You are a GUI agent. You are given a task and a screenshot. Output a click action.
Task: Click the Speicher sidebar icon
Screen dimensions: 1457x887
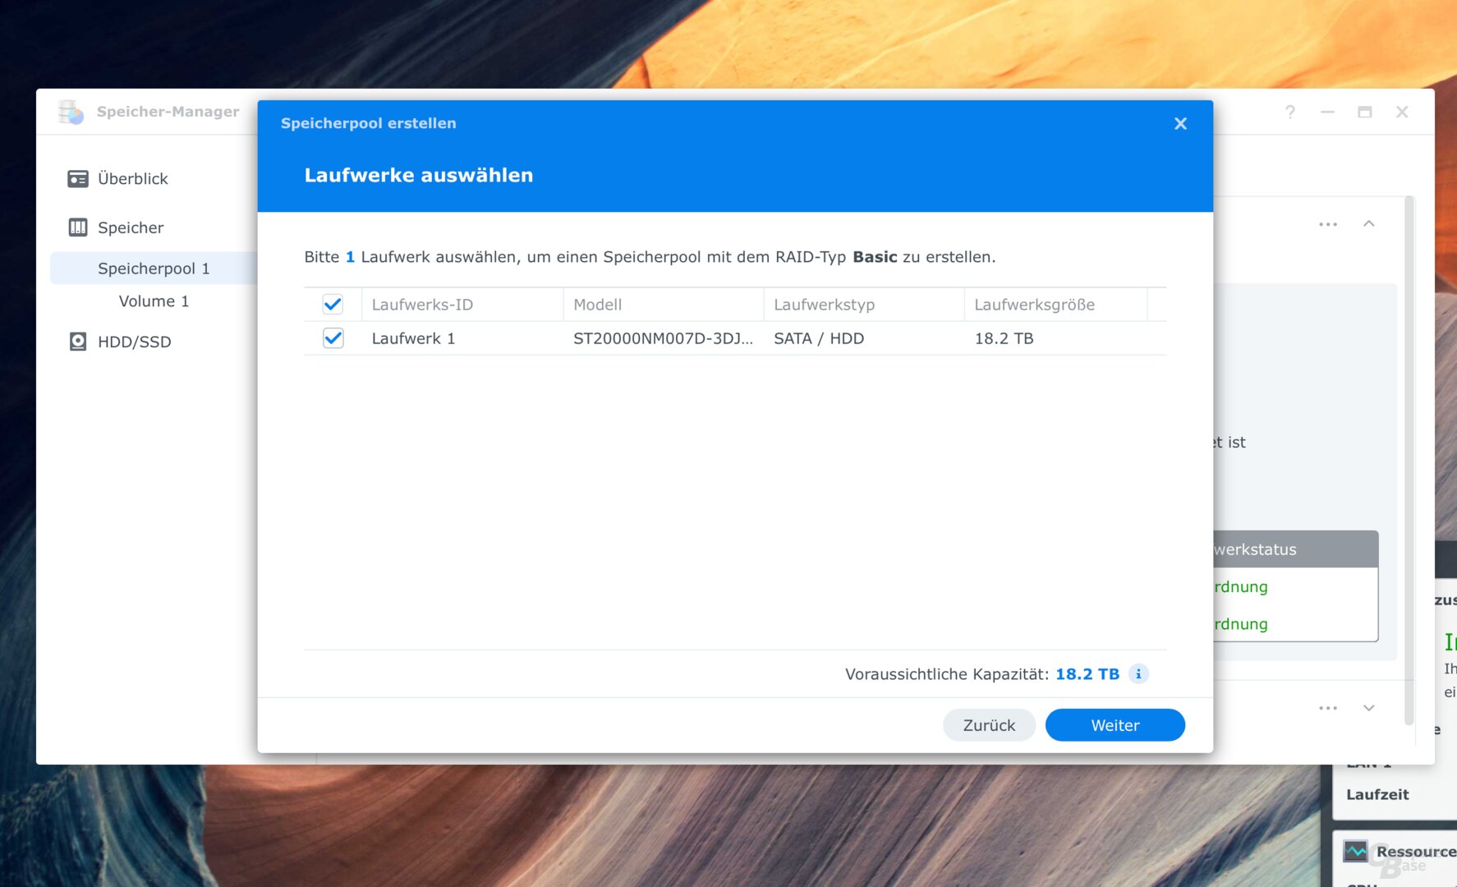coord(78,227)
